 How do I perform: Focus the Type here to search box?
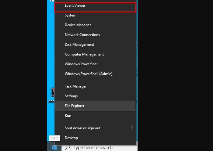(100, 148)
